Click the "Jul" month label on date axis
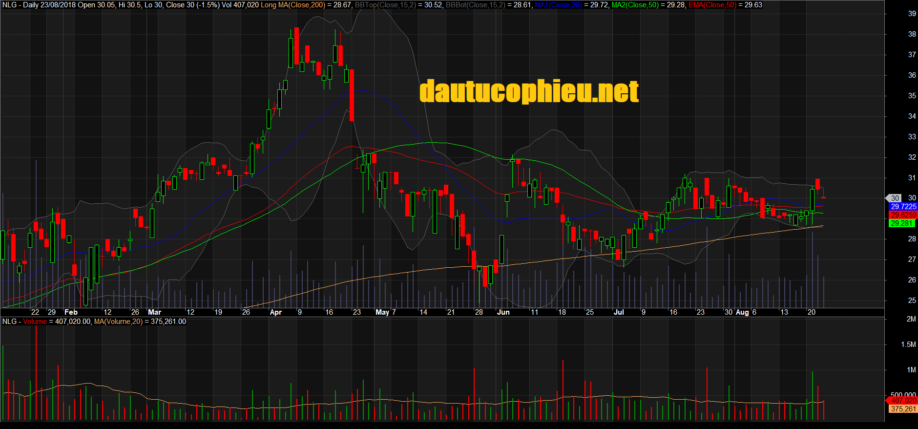This screenshot has height=429, width=918. tap(619, 312)
